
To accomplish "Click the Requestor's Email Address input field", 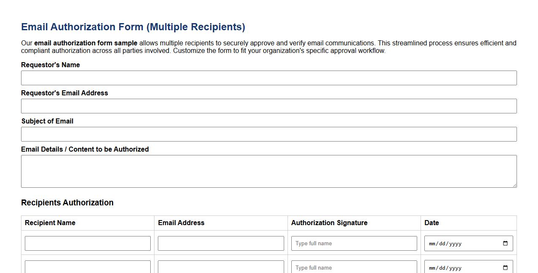I will coord(269,106).
